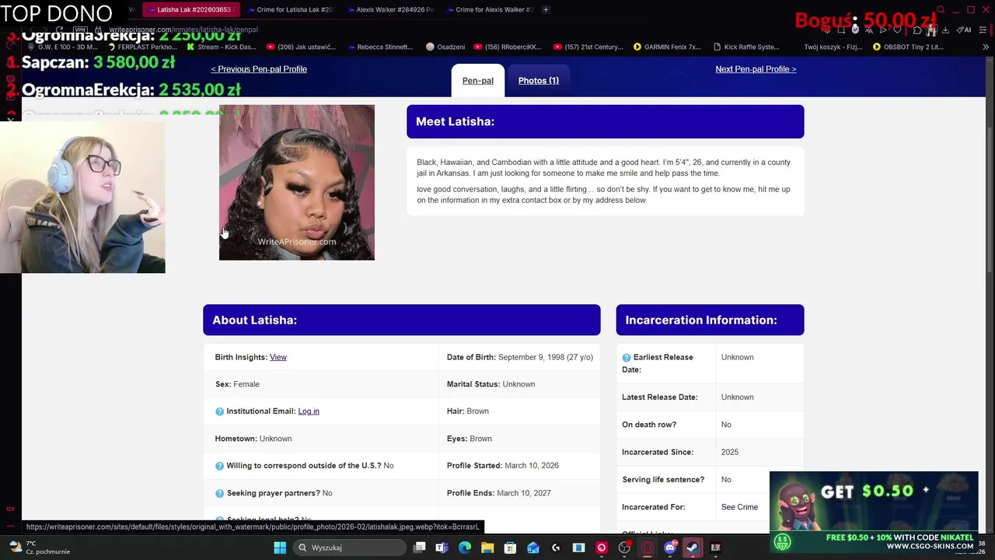Click the Profile Ends March 10, 2027 text
This screenshot has height=560, width=995.
pos(499,493)
